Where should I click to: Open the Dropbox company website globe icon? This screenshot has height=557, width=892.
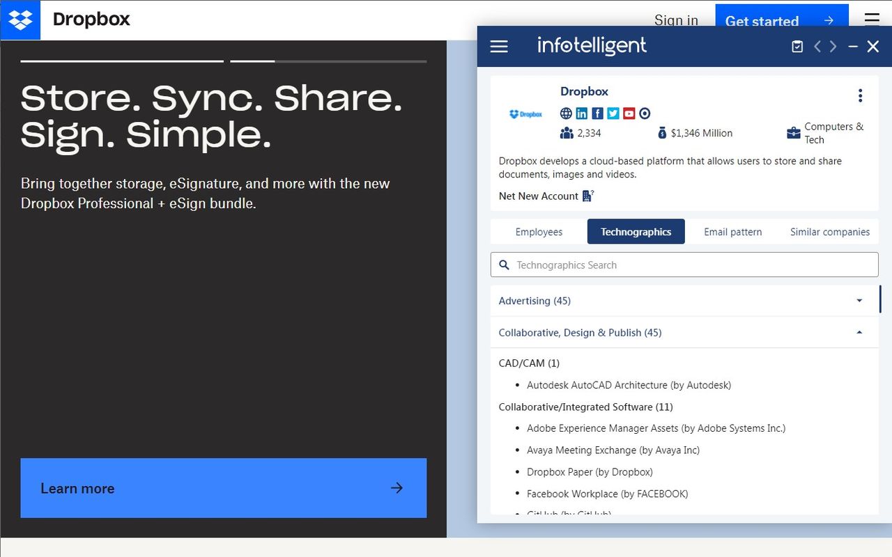click(x=566, y=113)
